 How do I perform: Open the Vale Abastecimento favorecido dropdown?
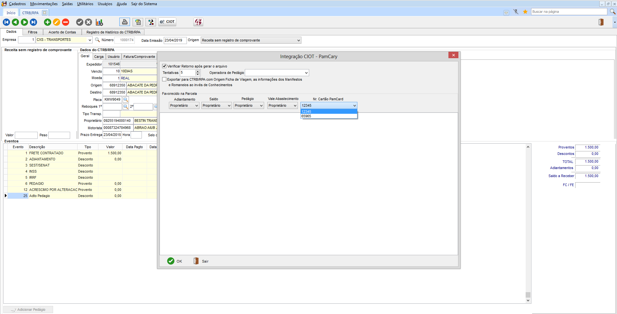pos(295,106)
